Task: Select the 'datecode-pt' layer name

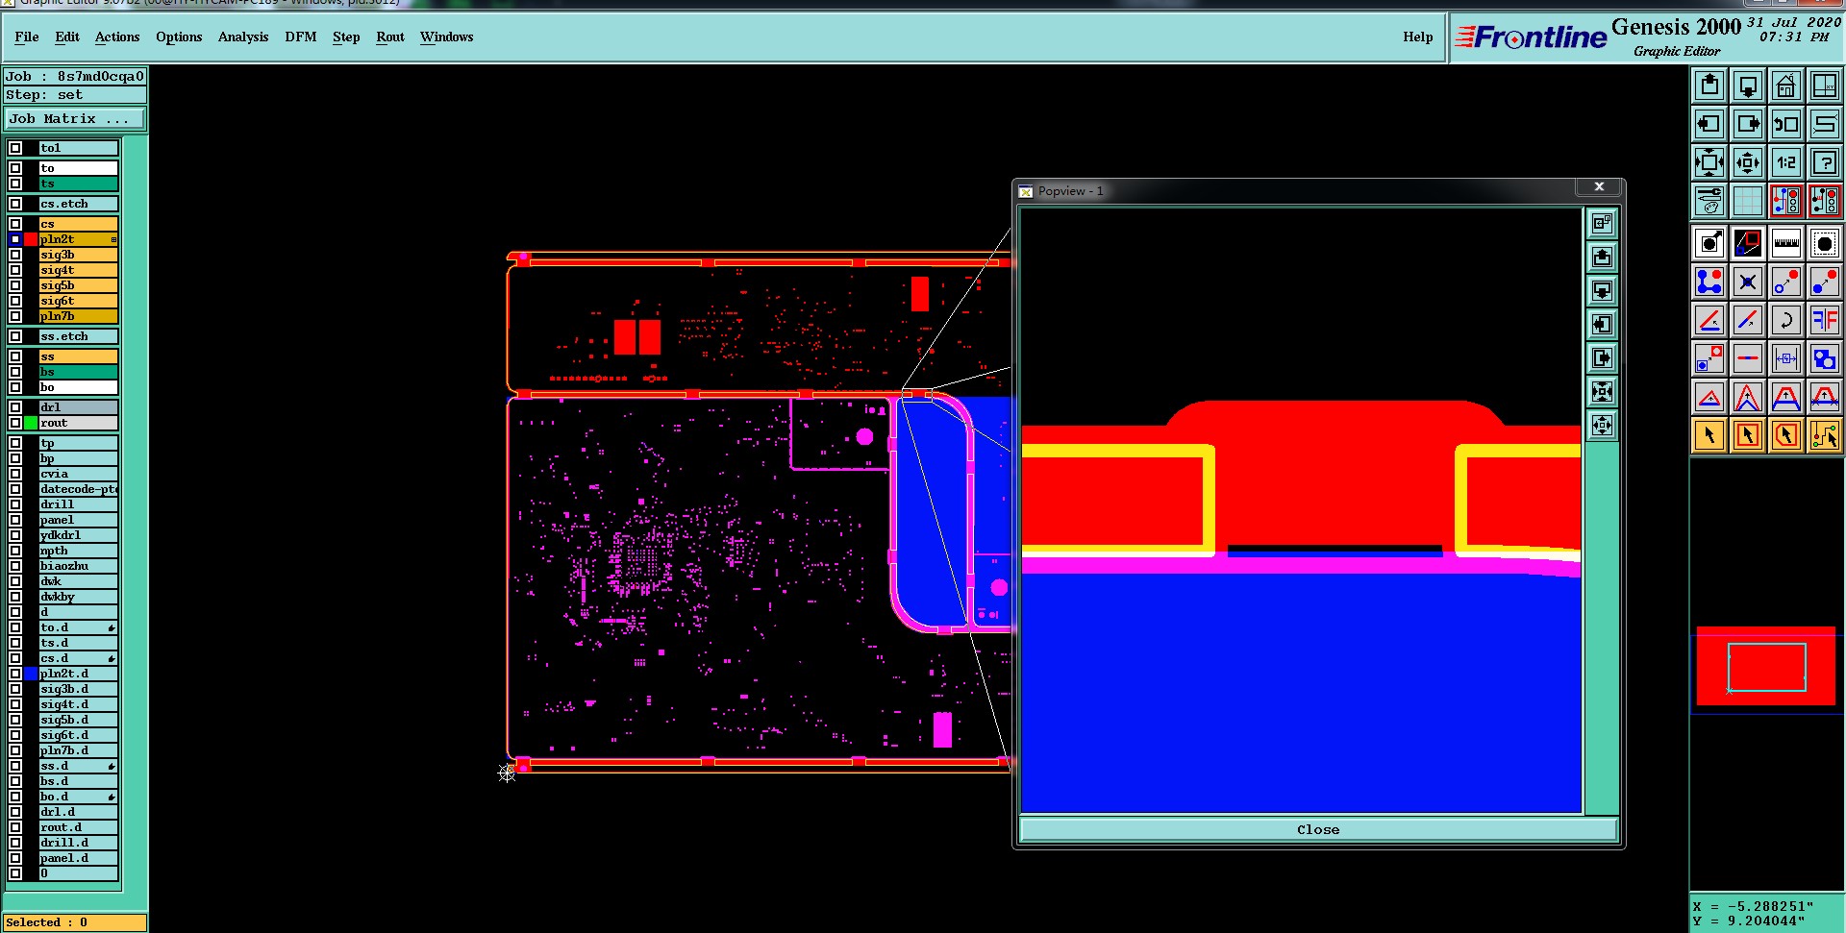Action: click(x=78, y=489)
